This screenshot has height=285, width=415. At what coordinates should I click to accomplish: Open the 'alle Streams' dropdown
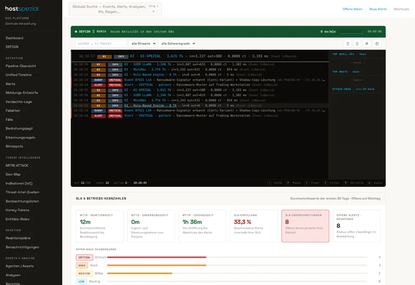tap(143, 43)
